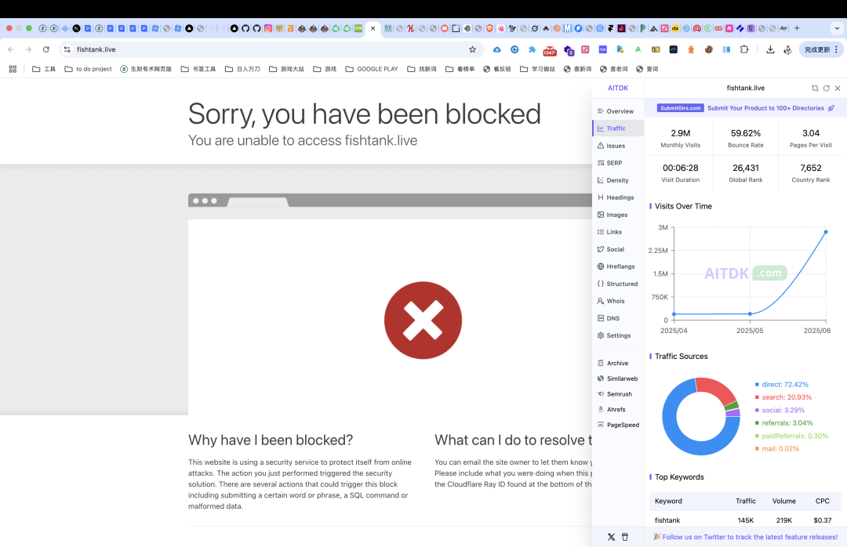Open the to do project bookmarks folder
The image size is (847, 547).
(88, 69)
